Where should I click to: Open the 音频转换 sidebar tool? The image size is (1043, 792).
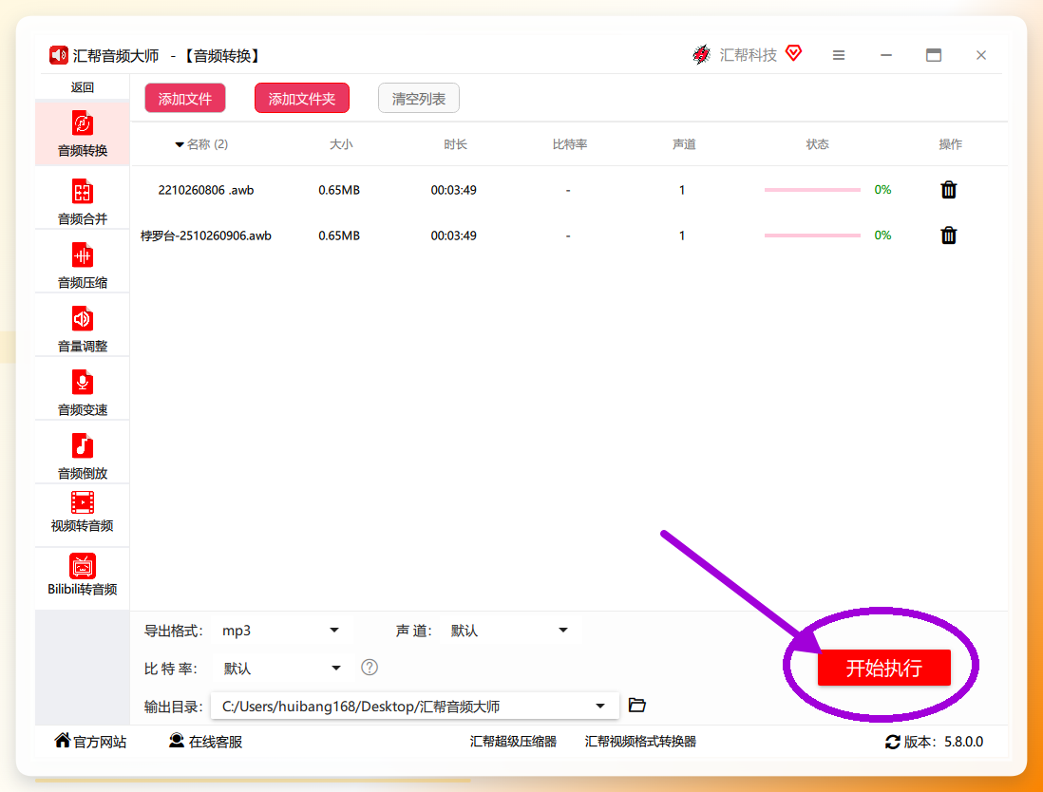82,134
